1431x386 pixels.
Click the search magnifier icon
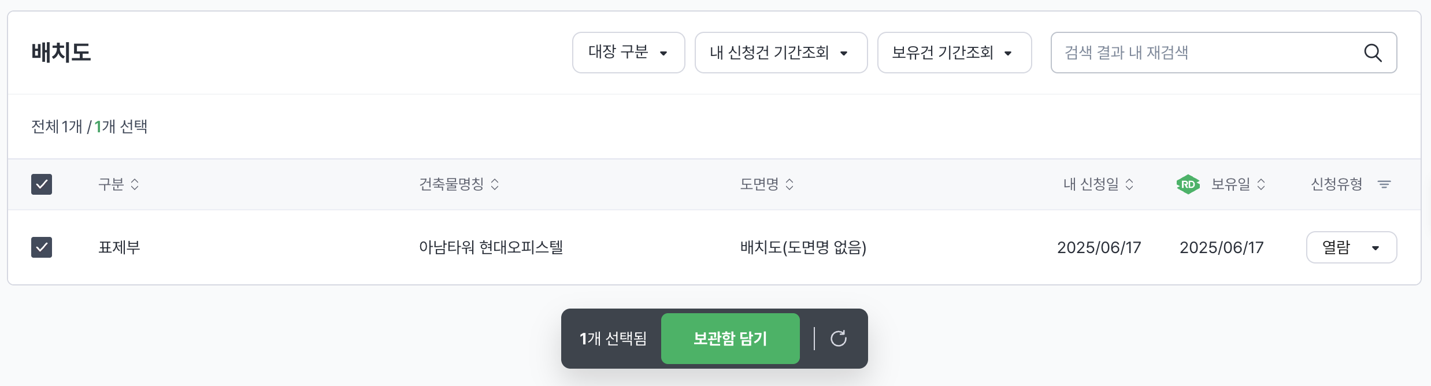pyautogui.click(x=1373, y=53)
